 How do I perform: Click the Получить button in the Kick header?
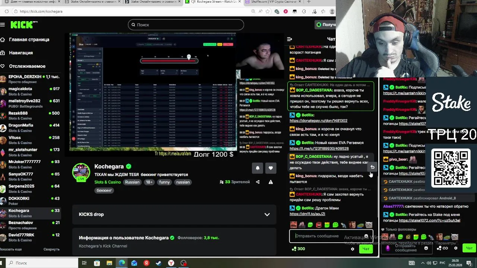325,25
